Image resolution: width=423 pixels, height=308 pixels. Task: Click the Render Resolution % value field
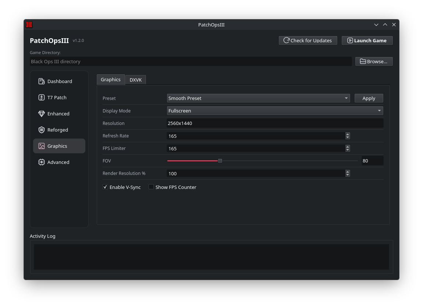click(x=256, y=173)
